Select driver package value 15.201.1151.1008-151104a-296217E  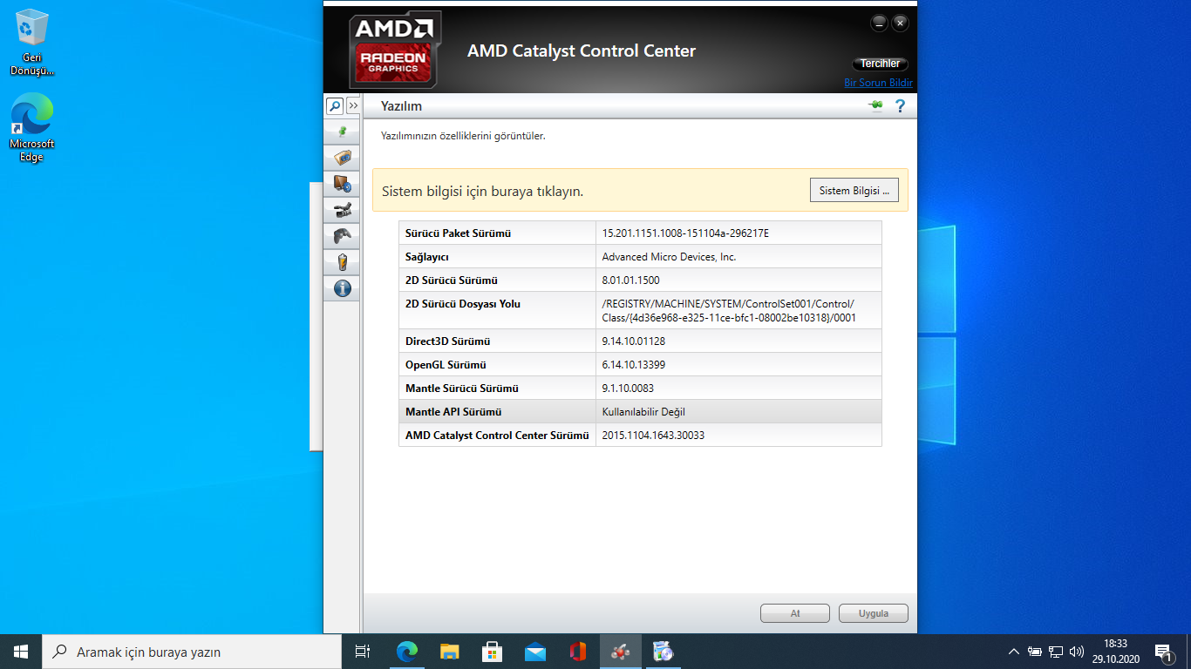(x=685, y=233)
